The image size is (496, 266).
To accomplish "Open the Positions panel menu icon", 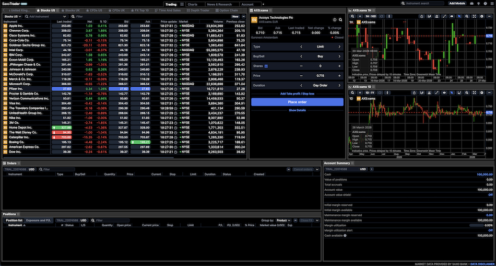I will [x=19, y=214].
